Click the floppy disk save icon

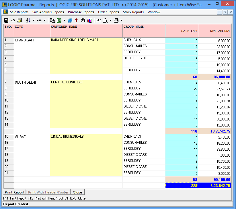6,20
